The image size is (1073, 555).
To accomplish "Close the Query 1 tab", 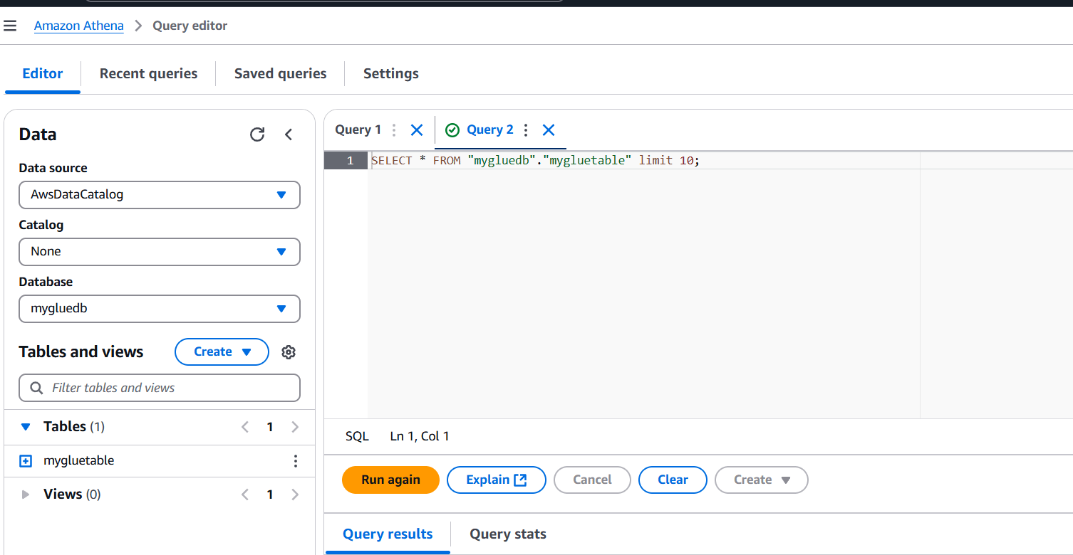I will (417, 130).
